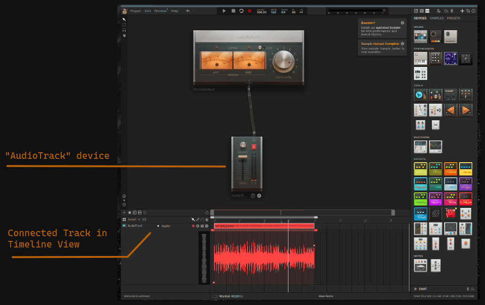The image size is (485, 305).
Task: Add the Phaser effect pedal
Action: (466, 184)
